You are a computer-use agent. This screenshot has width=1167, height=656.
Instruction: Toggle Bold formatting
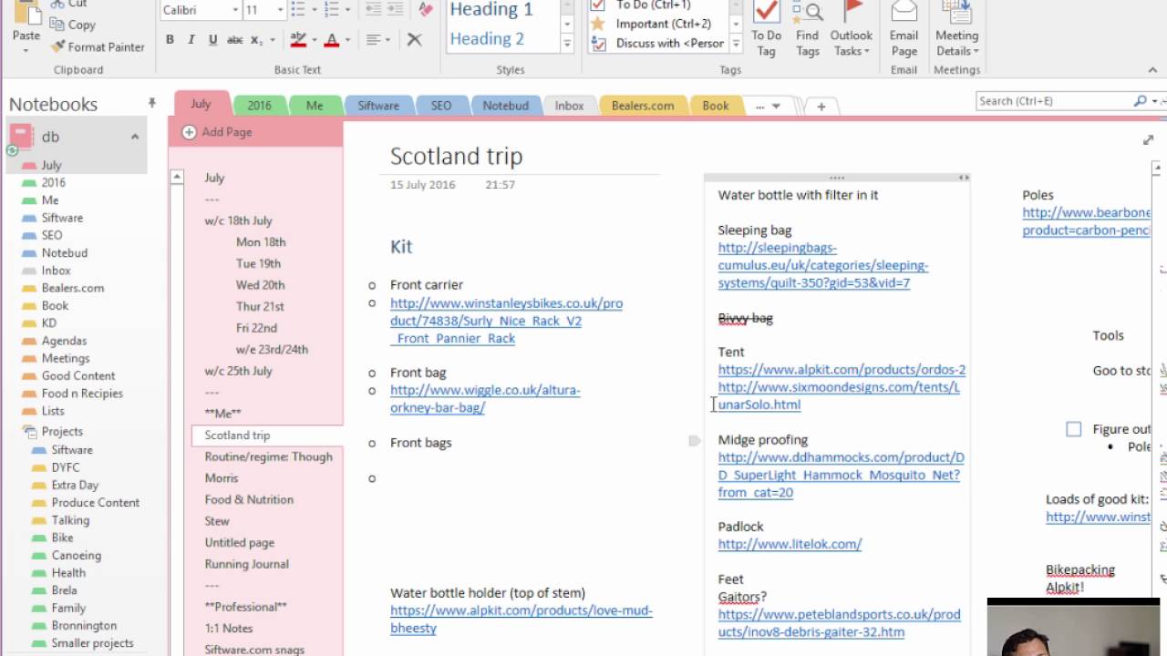coord(170,40)
